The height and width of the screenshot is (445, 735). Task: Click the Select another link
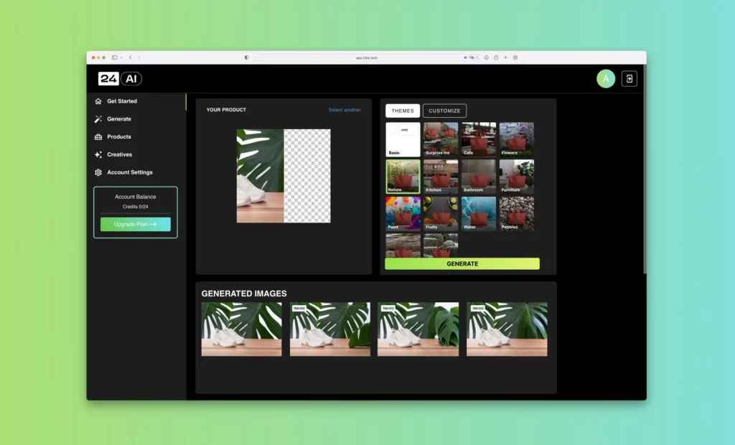pyautogui.click(x=345, y=110)
